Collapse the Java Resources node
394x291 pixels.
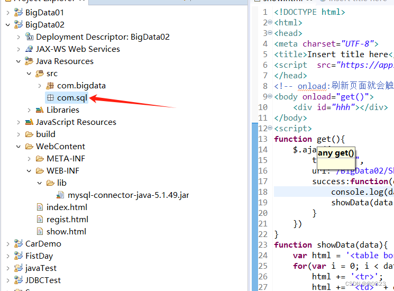[19, 61]
